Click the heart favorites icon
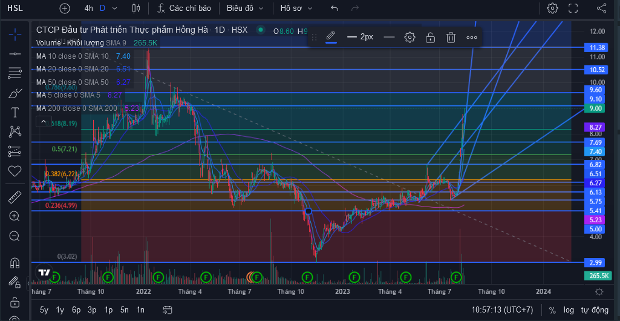 (x=15, y=171)
